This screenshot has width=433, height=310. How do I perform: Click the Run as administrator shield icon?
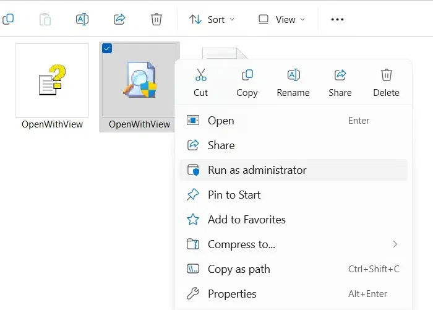coord(193,170)
